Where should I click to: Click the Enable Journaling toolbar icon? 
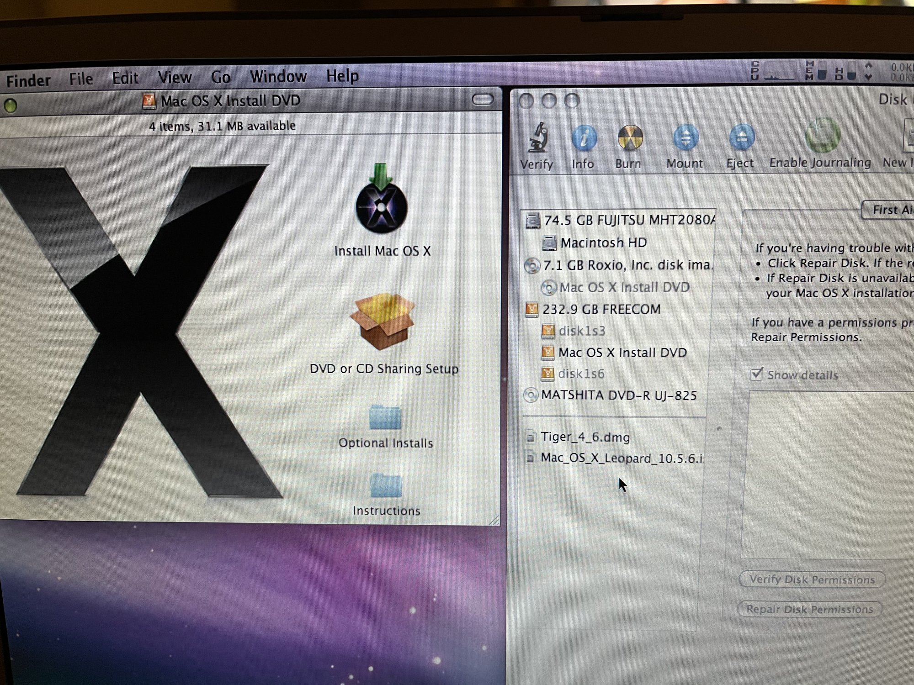tap(823, 135)
